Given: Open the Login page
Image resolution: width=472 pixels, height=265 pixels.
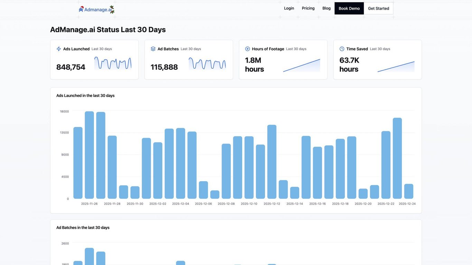Looking at the screenshot, I should pyautogui.click(x=289, y=8).
